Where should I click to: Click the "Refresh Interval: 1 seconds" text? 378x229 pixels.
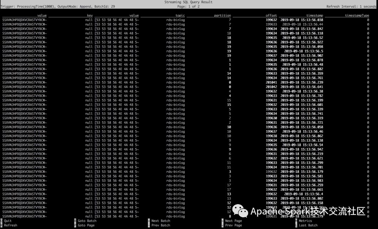click(x=351, y=6)
